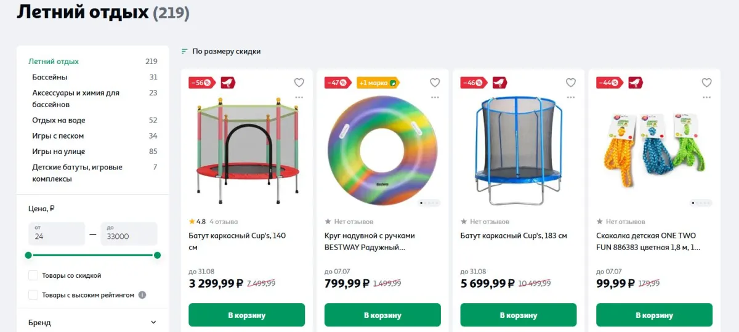The height and width of the screenshot is (332, 739).
Task: Select the 'Бассейны' category
Action: [x=50, y=77]
